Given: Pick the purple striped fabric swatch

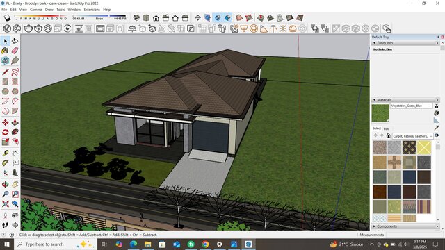Looking at the screenshot, I should point(424,206).
